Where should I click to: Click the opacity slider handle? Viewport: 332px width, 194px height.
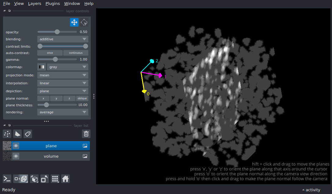(57, 32)
